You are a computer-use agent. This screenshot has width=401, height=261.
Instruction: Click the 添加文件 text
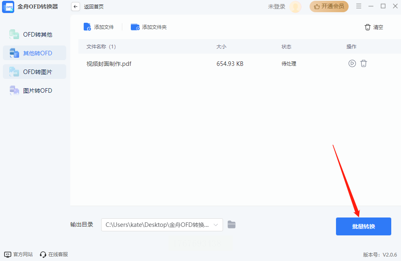tap(104, 27)
